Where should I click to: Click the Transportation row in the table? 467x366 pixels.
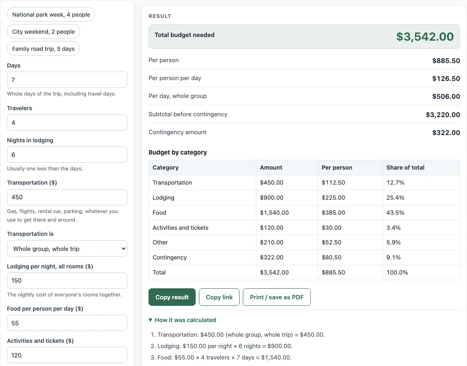[304, 183]
